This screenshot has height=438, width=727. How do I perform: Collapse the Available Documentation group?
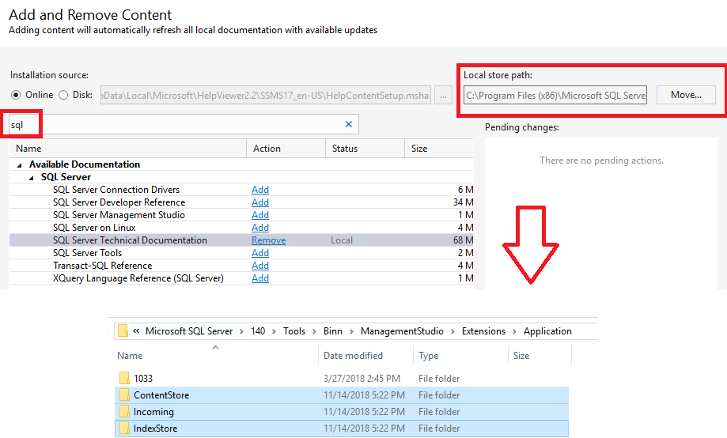pos(20,165)
